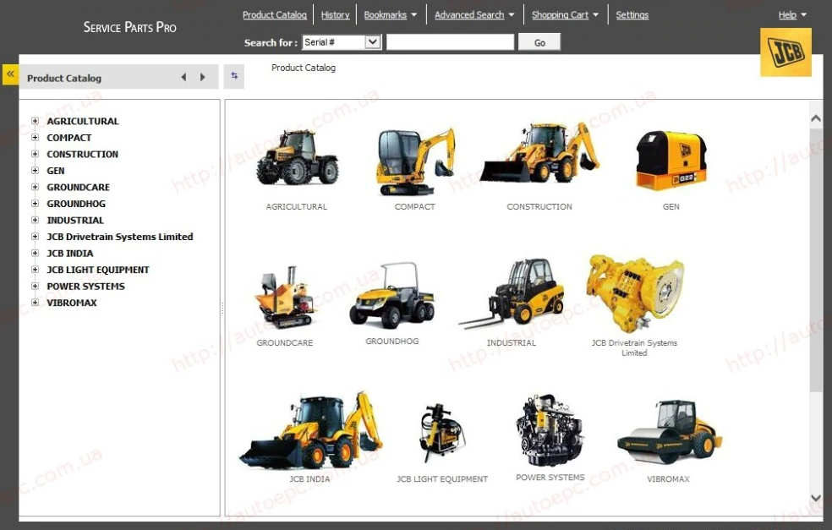Screen dimensions: 832x530
Task: Expand the GEN tree node
Action: (x=35, y=170)
